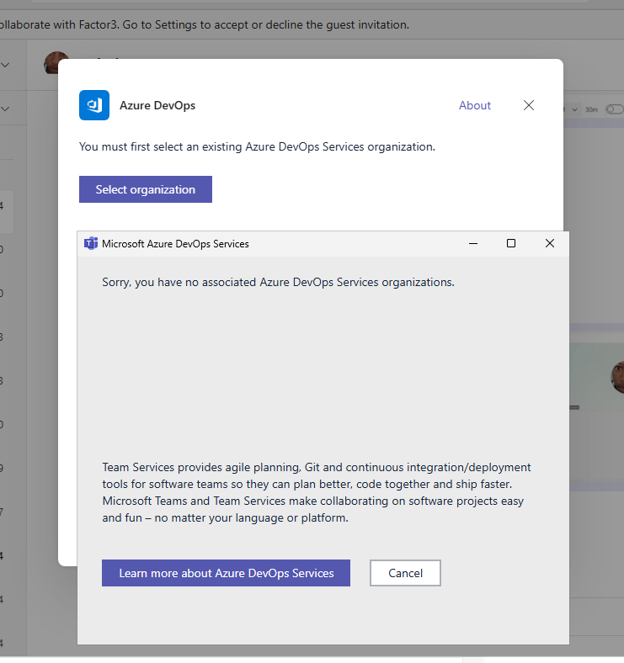The height and width of the screenshot is (663, 624).
Task: Expand the upper chevron in left sidebar
Action: 5,65
